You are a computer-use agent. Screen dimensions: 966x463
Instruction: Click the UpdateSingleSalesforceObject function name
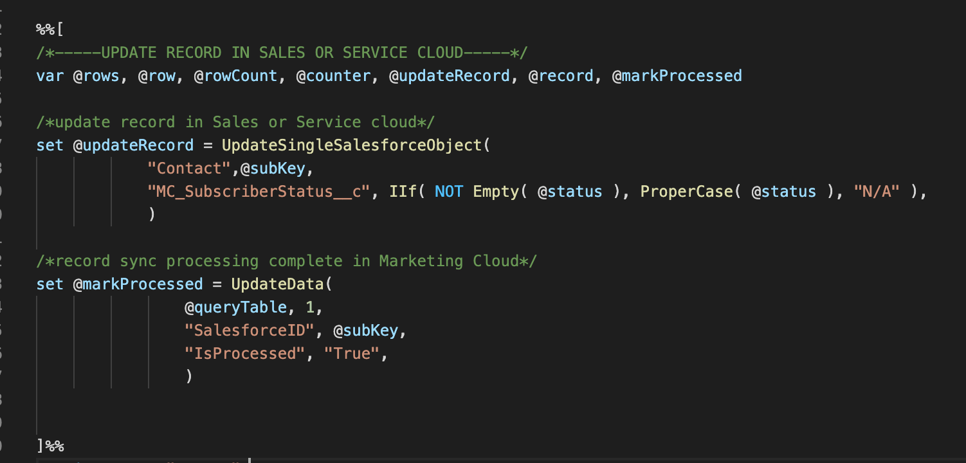click(352, 145)
